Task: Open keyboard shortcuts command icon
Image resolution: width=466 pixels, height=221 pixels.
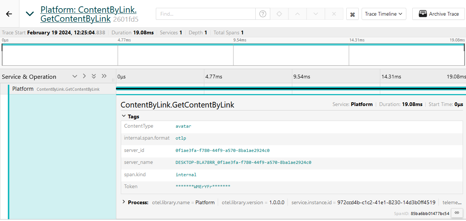Action: point(352,14)
